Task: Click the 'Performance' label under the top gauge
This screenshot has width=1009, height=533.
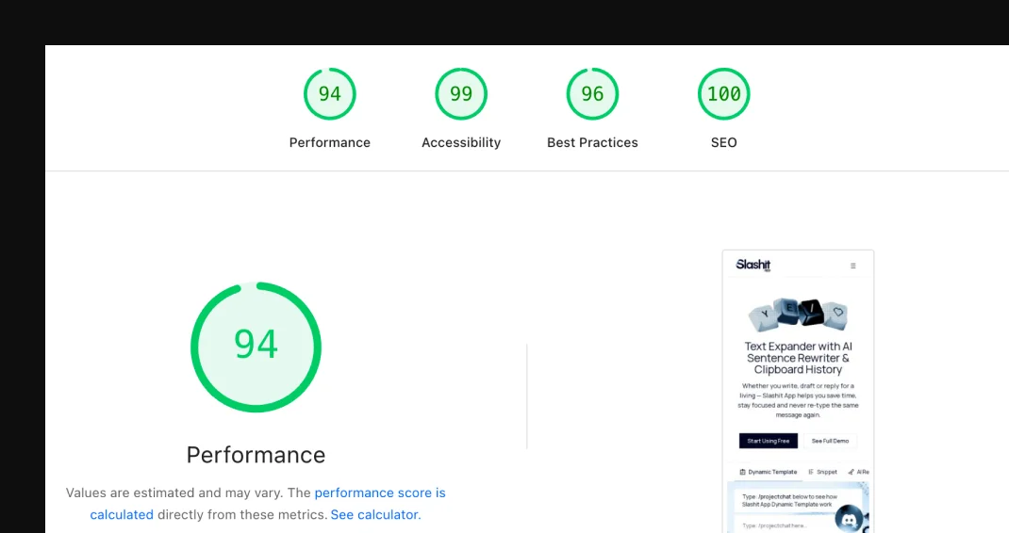Action: point(329,143)
